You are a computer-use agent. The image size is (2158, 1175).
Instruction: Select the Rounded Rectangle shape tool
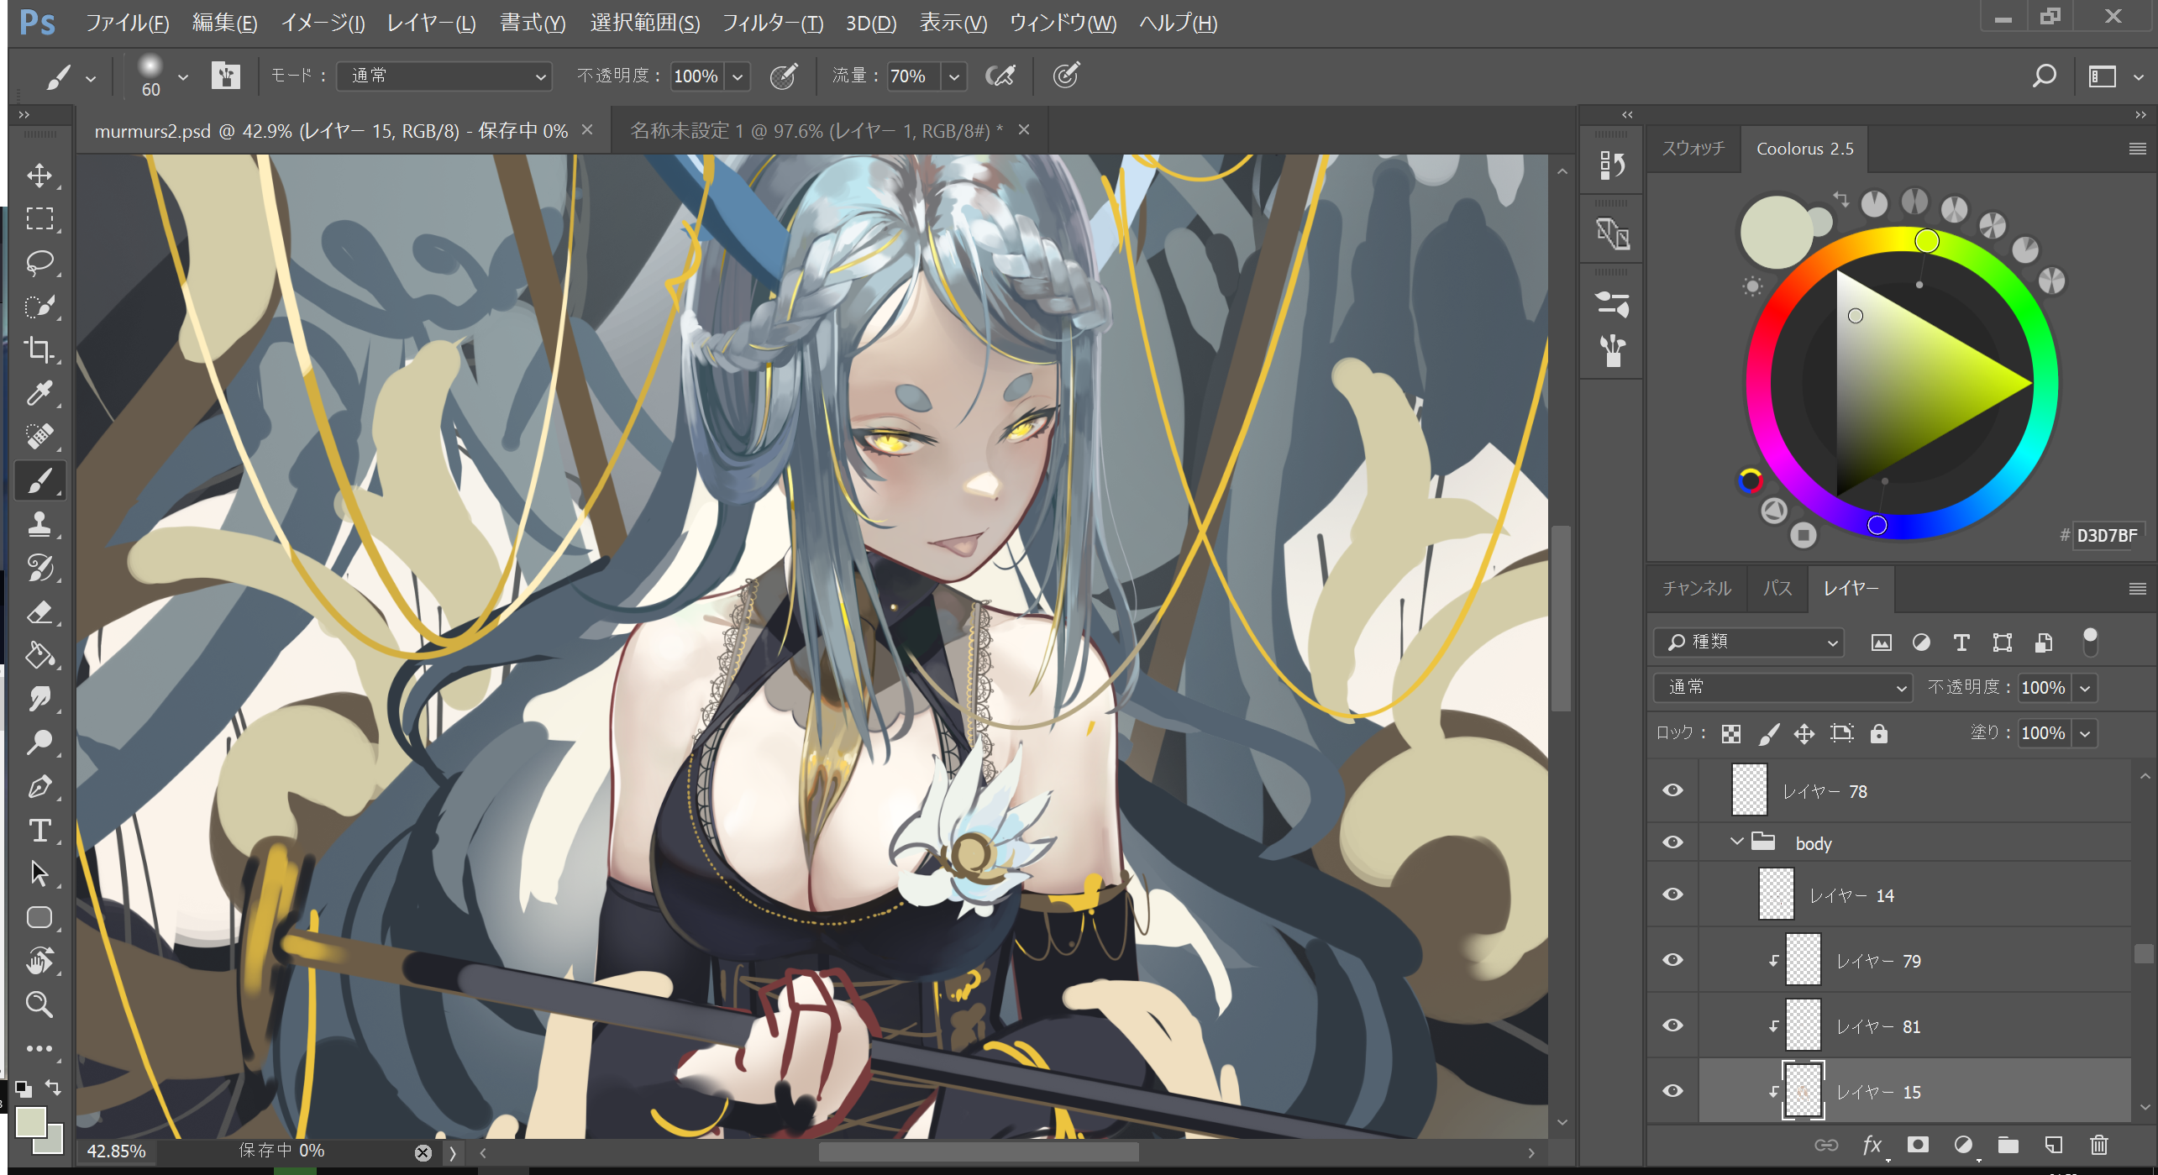coord(39,917)
